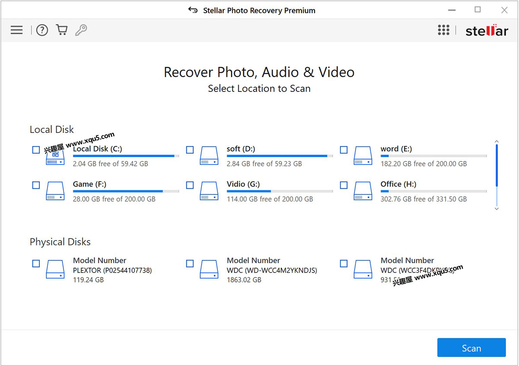The width and height of the screenshot is (519, 366).
Task: Open the nine-dot apps grid icon
Action: click(x=443, y=30)
